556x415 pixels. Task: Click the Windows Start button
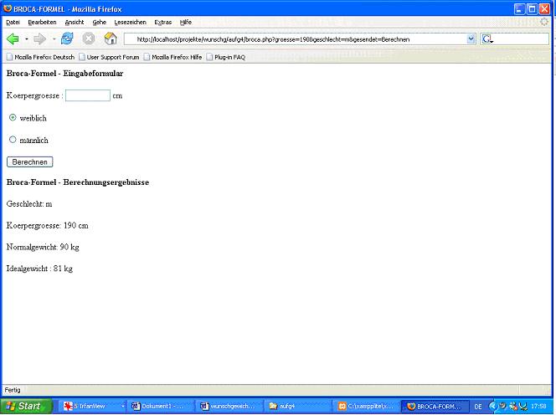point(23,406)
